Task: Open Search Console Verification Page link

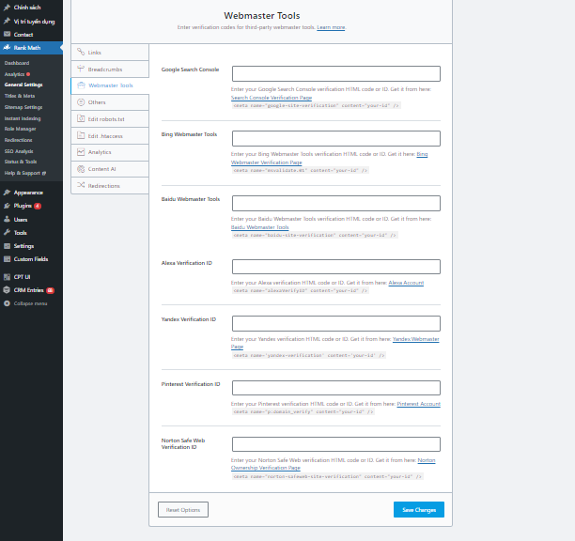Action: point(272,98)
